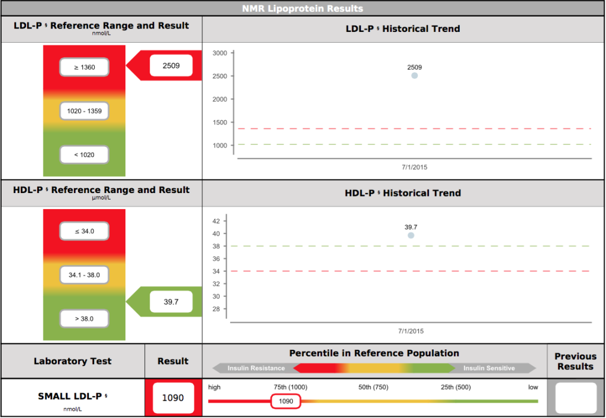This screenshot has height=418, width=606.
Task: Click the 32 y-axis label
Action: [216, 284]
